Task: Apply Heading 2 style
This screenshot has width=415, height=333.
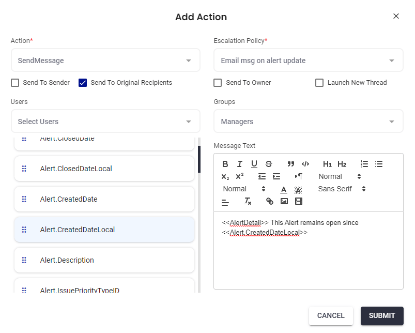Action: (342, 164)
